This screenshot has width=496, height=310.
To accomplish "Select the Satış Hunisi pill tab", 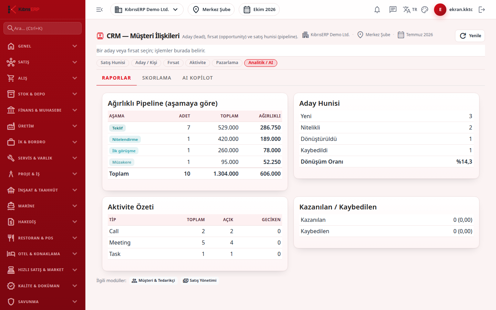I will [113, 63].
